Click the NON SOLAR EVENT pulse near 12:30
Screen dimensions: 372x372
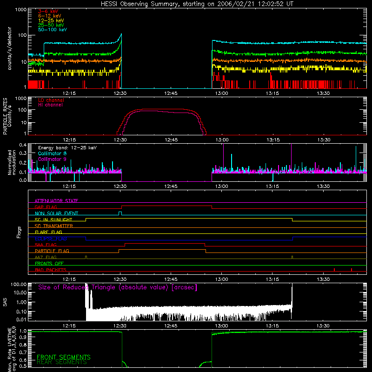(x=120, y=213)
